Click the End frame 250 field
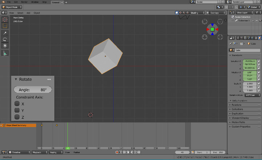 218,152
